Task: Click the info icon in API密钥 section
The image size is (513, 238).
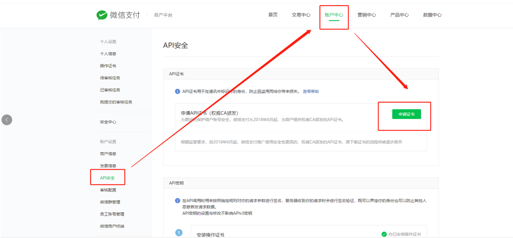Action: tap(177, 201)
